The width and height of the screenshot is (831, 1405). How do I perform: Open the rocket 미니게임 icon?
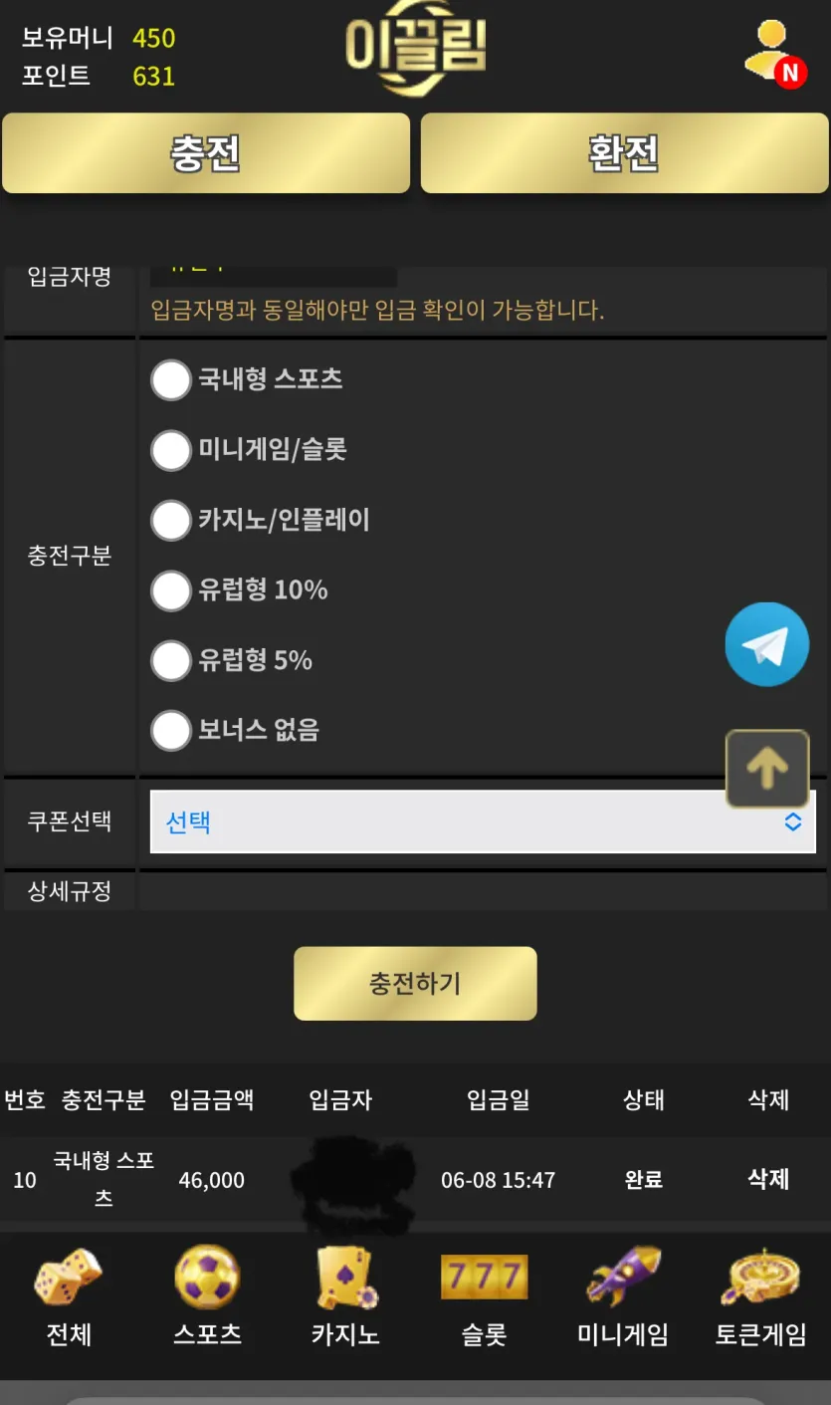(x=623, y=1277)
